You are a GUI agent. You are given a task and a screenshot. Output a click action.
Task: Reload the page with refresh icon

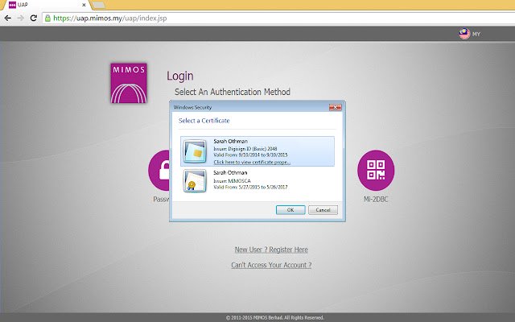33,18
